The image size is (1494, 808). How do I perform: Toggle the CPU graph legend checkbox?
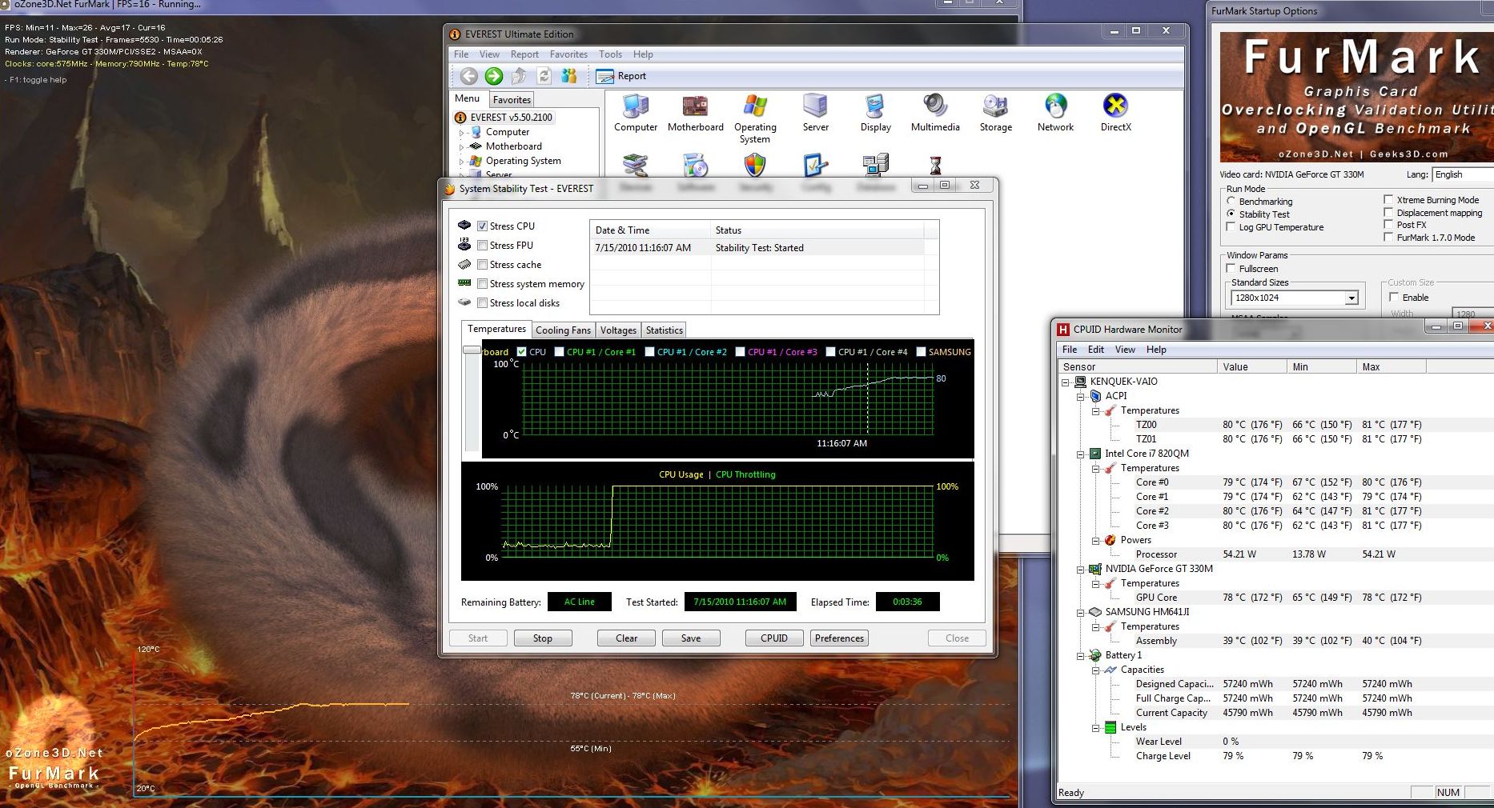pos(522,352)
